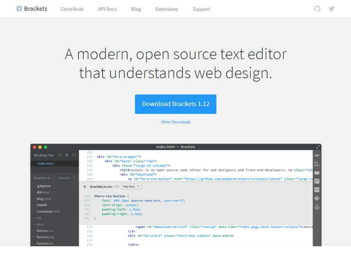Open the New Rule dropdown

131,187
